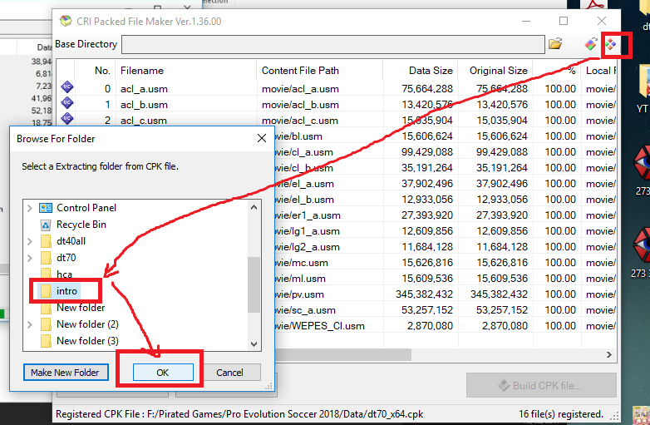Click '16 file(s) registered.' status text

(x=561, y=414)
